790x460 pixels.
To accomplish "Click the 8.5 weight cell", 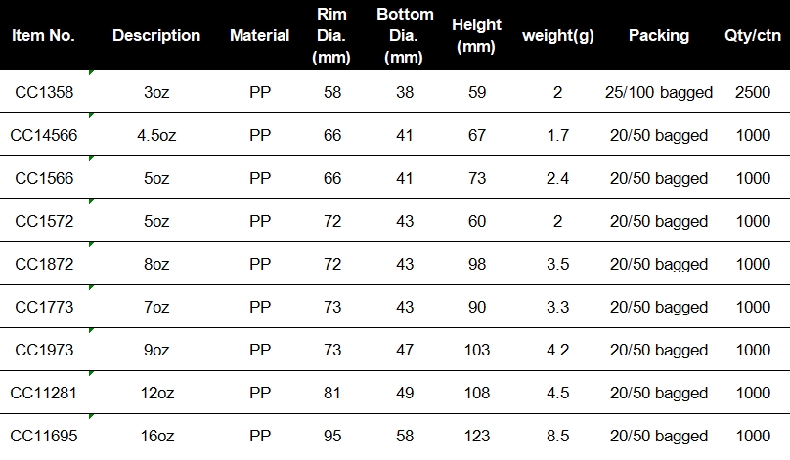I will click(x=557, y=436).
